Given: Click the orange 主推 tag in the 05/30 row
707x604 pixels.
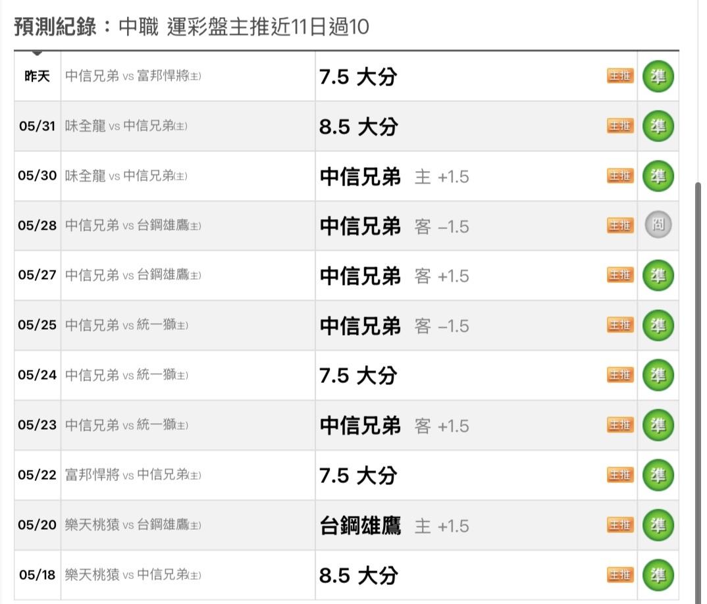Looking at the screenshot, I should pyautogui.click(x=620, y=175).
